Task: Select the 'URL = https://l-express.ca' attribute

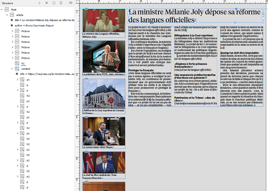Action: [x=47, y=74]
